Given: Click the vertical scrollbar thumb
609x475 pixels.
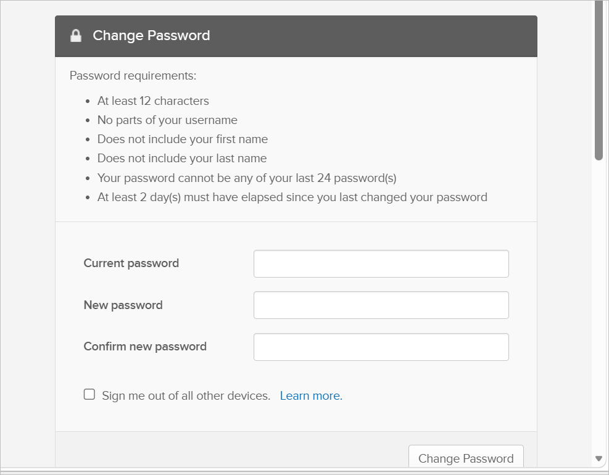Looking at the screenshot, I should coord(599,80).
